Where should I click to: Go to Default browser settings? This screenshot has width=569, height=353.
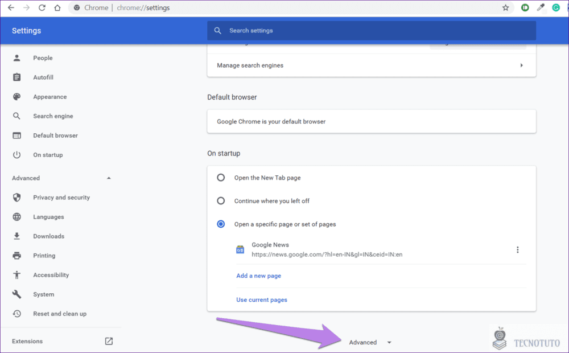(x=56, y=136)
